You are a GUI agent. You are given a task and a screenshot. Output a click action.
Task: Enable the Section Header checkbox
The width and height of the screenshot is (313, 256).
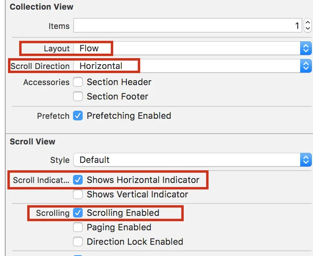point(78,82)
